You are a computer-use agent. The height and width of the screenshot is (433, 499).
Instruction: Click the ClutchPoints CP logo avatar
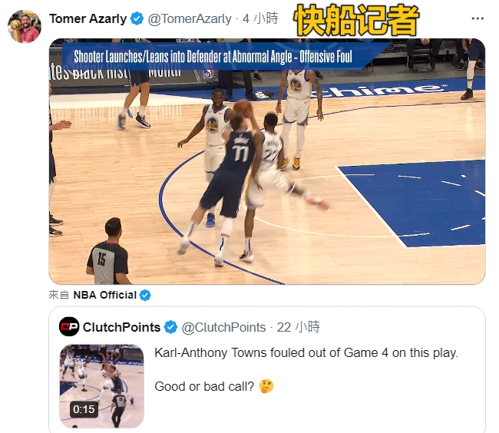pos(69,327)
